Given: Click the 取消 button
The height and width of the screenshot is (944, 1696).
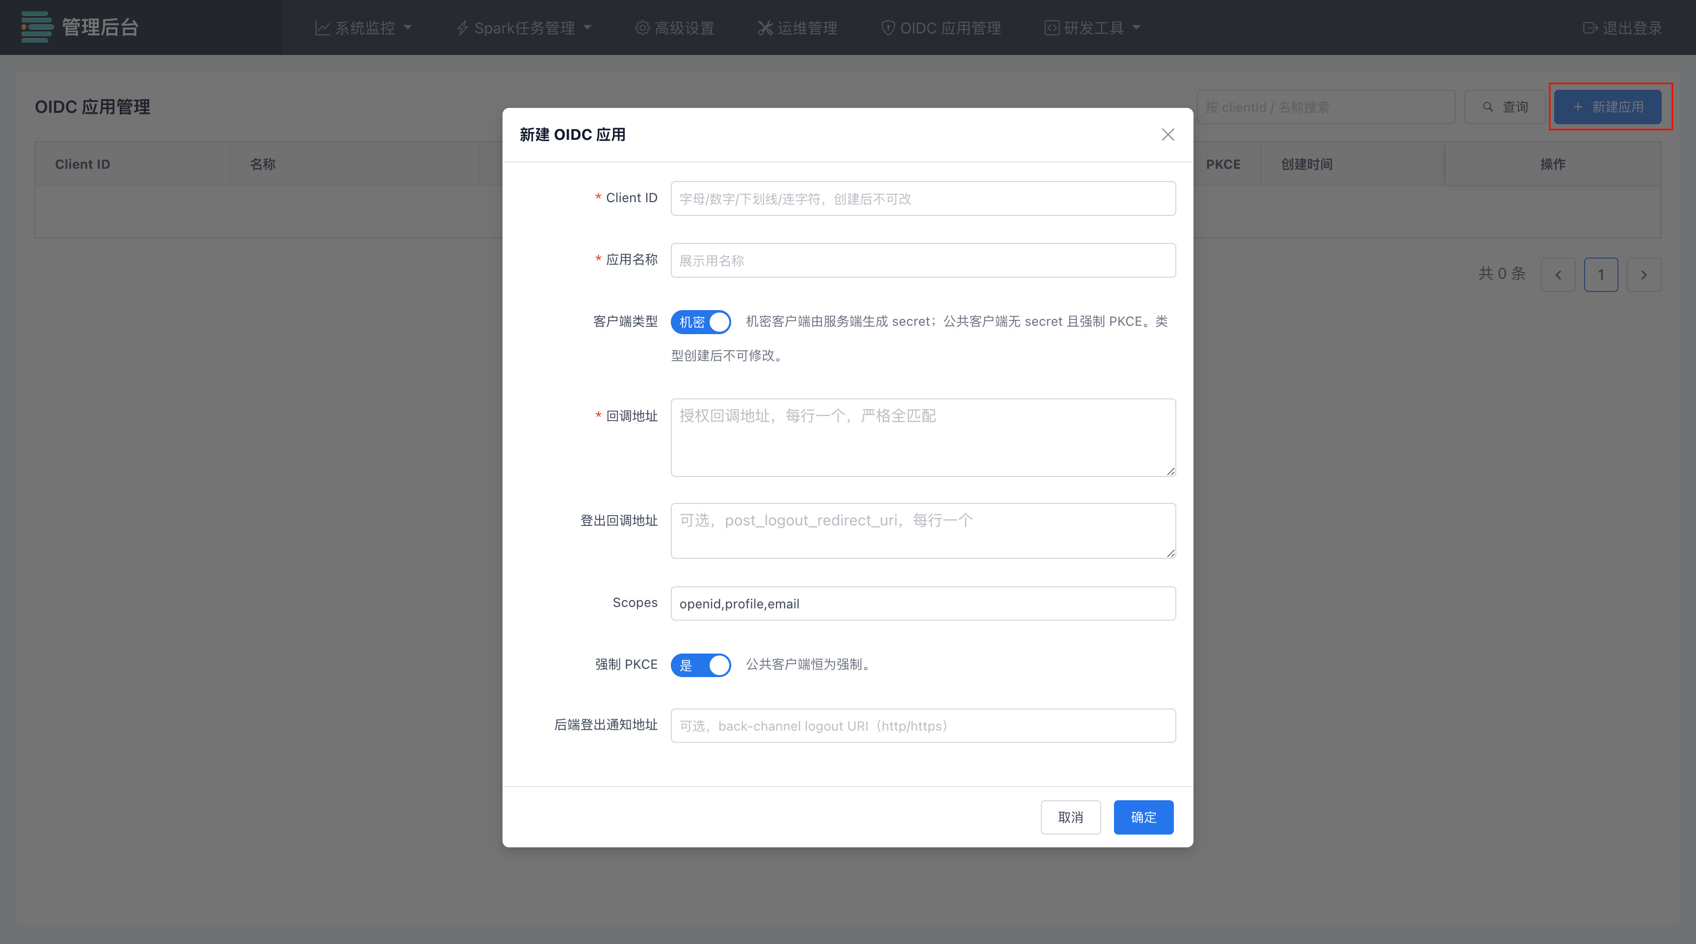Looking at the screenshot, I should 1070,817.
